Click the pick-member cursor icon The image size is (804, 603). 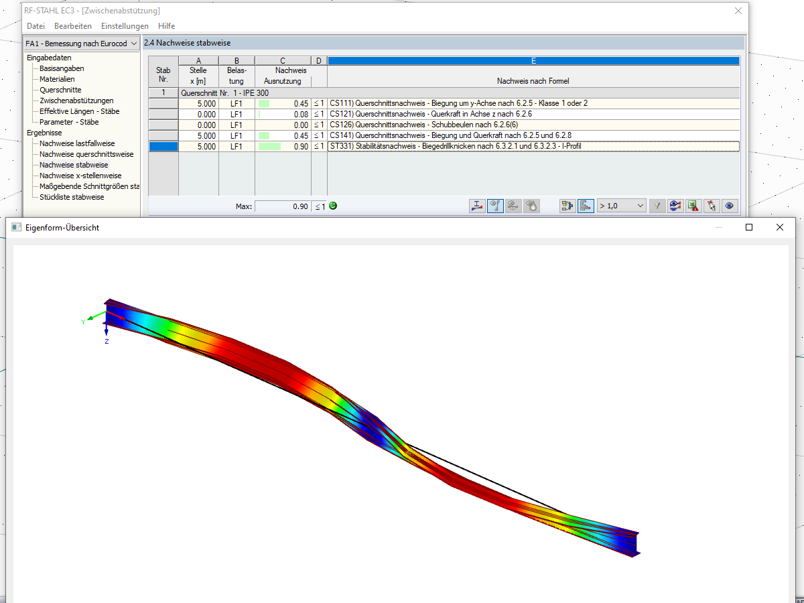(712, 206)
